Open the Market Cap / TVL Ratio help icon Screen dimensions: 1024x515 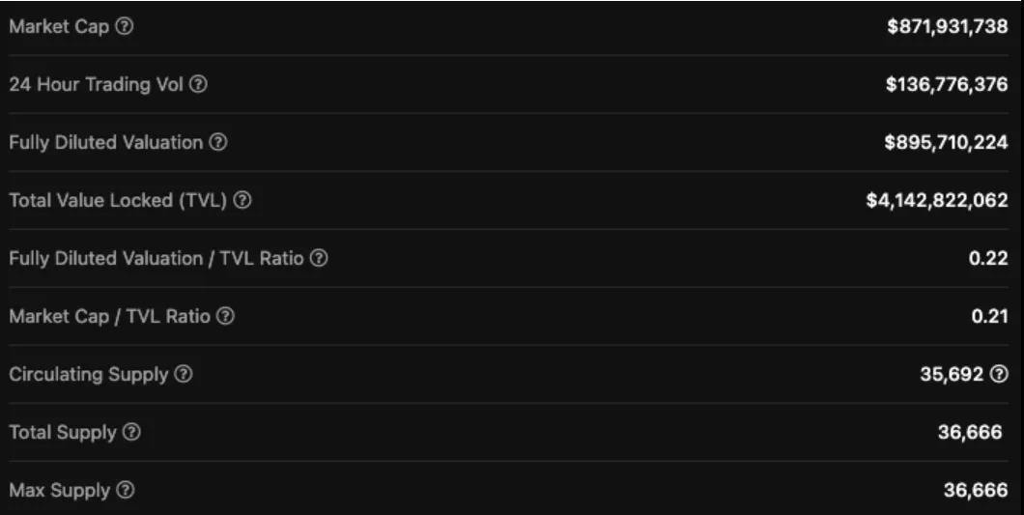[225, 317]
